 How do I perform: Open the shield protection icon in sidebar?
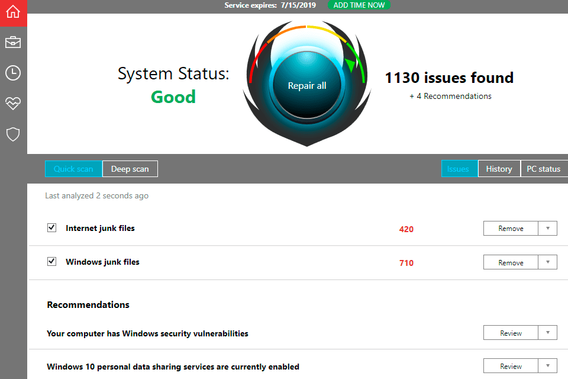[13, 134]
